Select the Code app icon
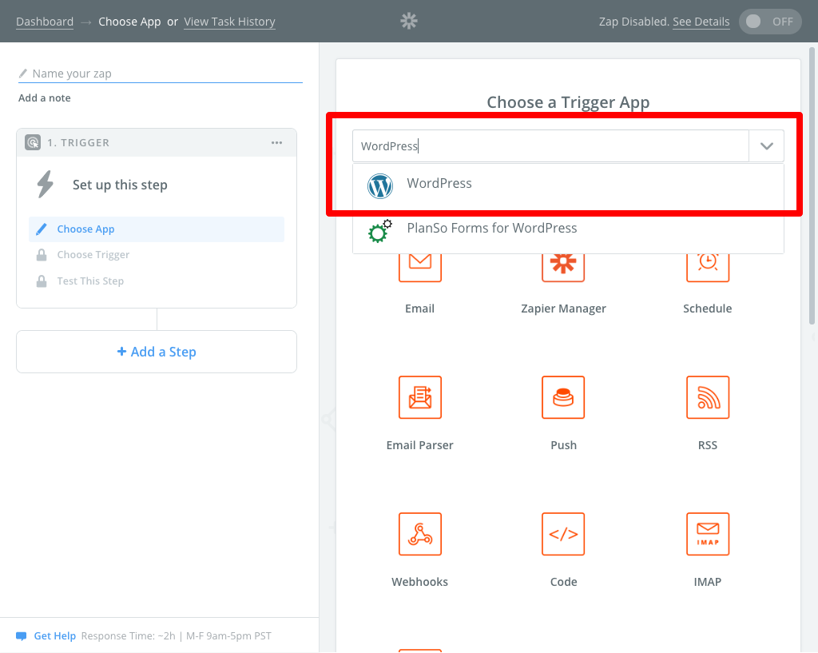This screenshot has width=818, height=653. [563, 534]
